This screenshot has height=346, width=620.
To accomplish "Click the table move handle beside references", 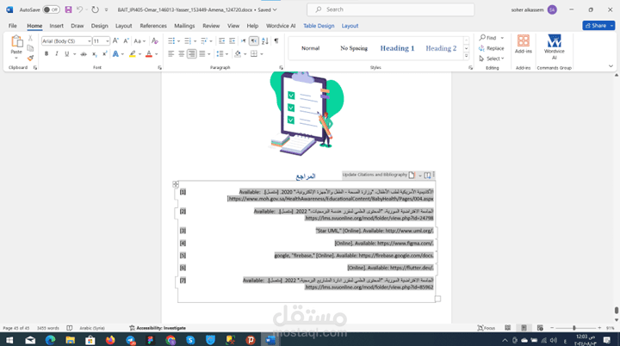I will [176, 184].
